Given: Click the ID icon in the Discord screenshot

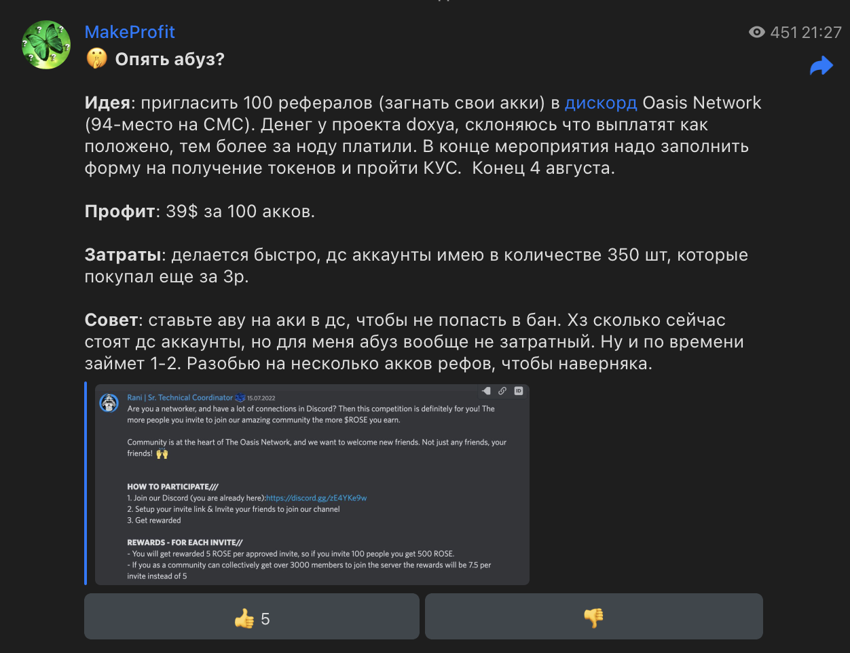Looking at the screenshot, I should 519,391.
